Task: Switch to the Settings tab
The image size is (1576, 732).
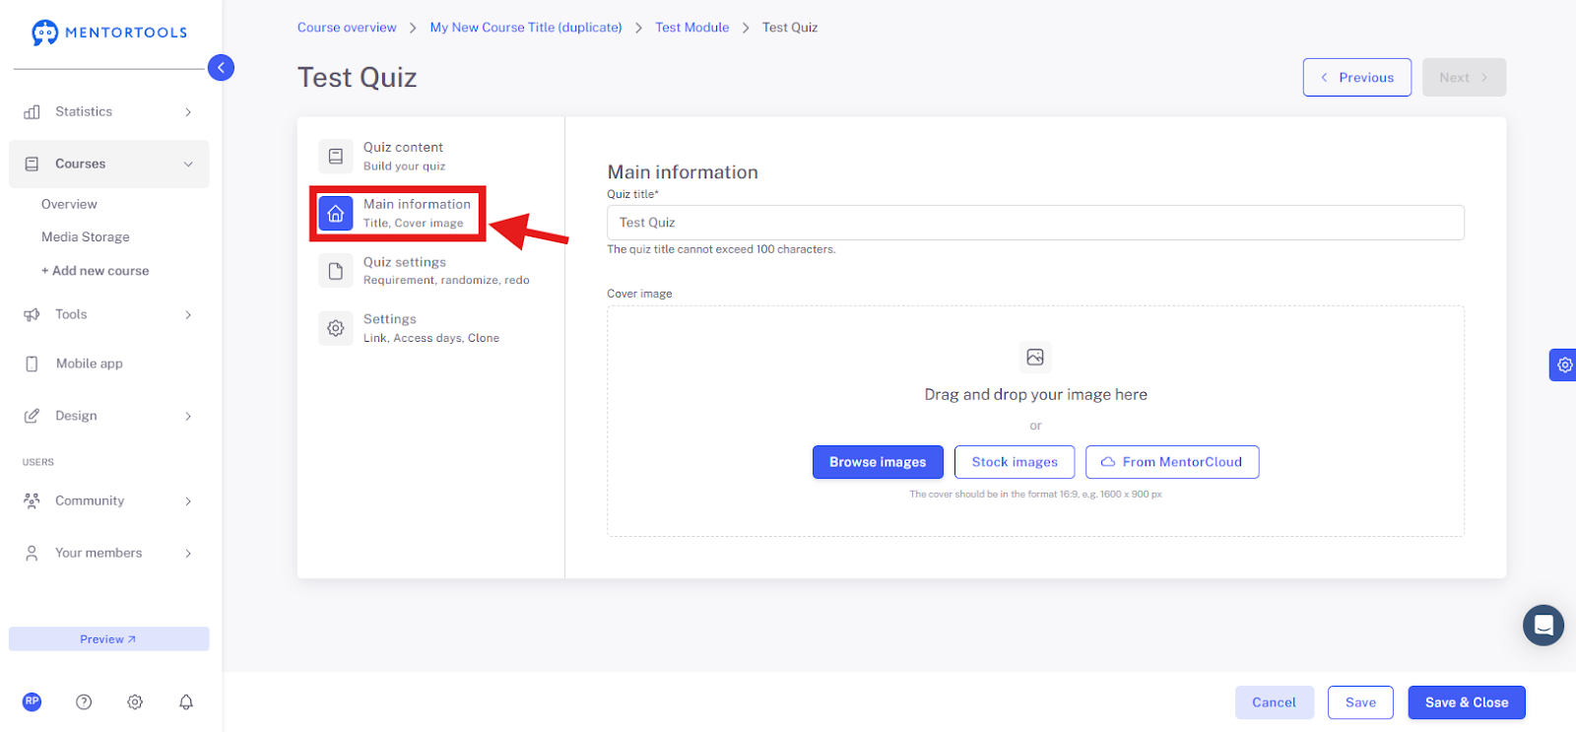Action: click(x=430, y=328)
